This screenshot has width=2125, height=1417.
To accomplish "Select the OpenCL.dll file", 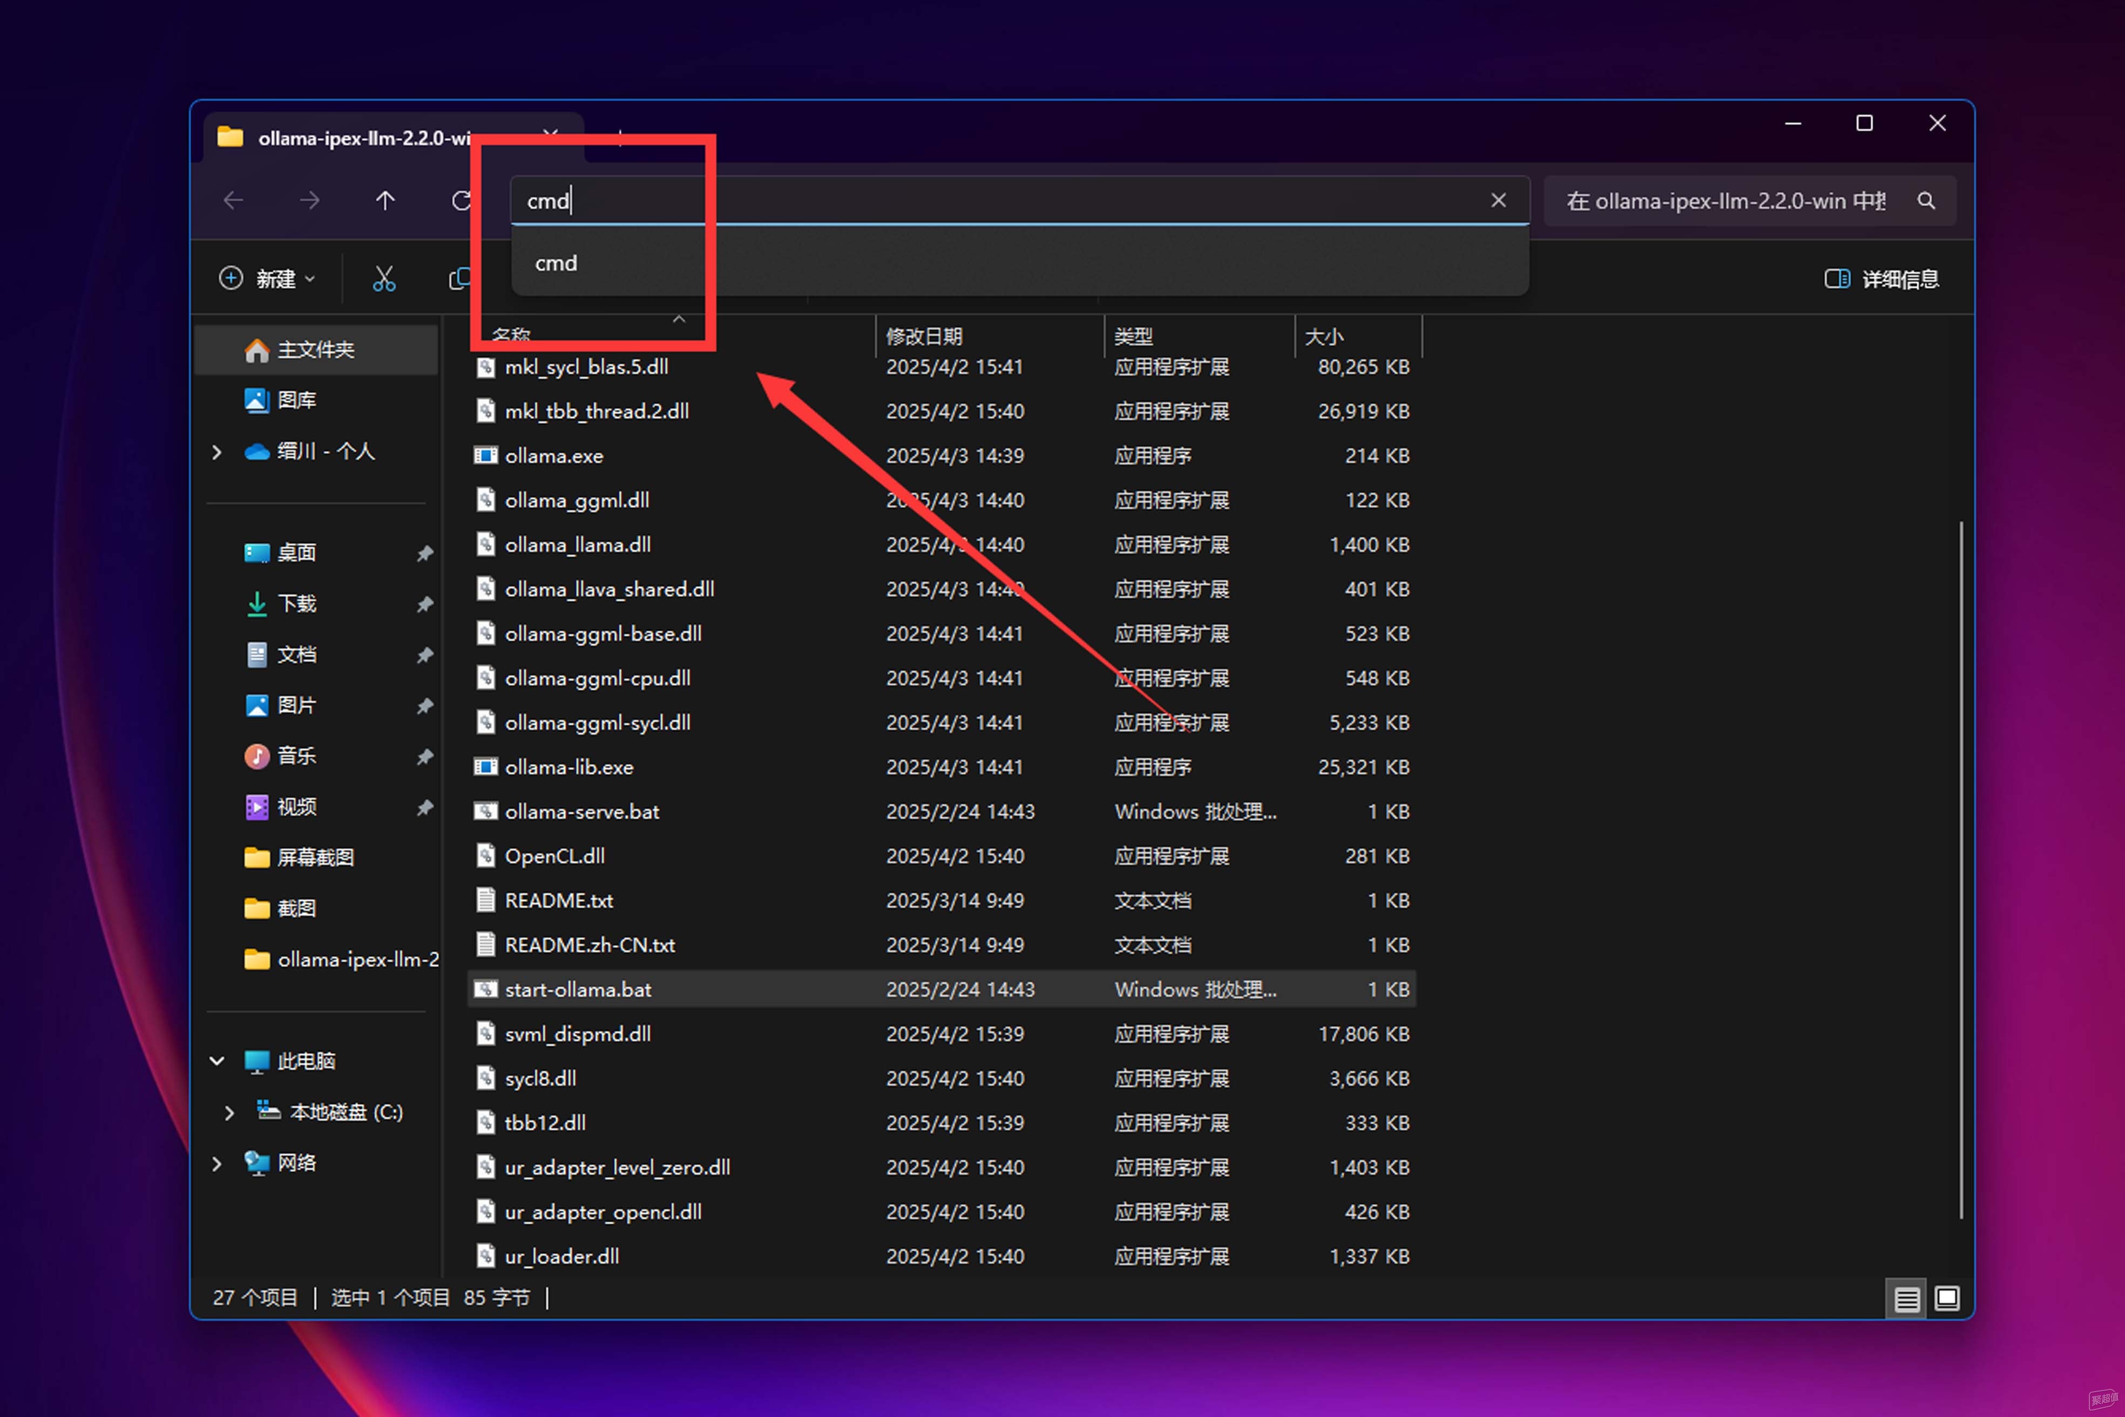I will [942, 855].
